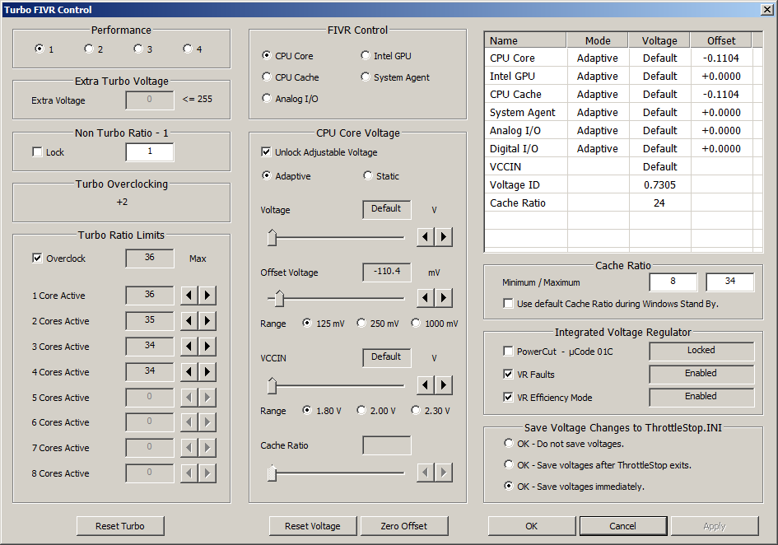Choose the Static voltage mode

click(367, 176)
